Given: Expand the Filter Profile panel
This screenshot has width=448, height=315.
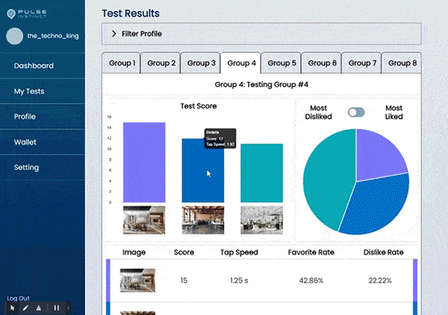Looking at the screenshot, I should click(261, 34).
